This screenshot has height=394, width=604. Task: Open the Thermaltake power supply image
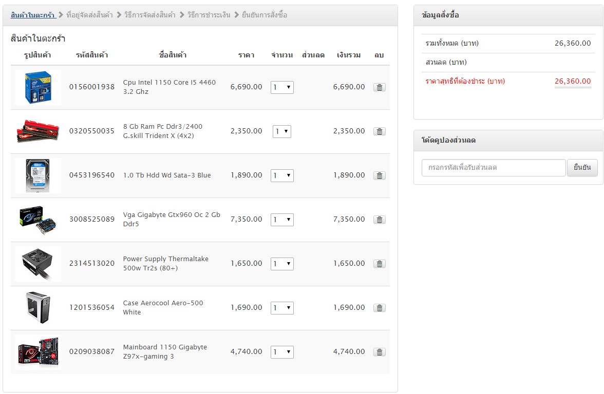point(38,264)
